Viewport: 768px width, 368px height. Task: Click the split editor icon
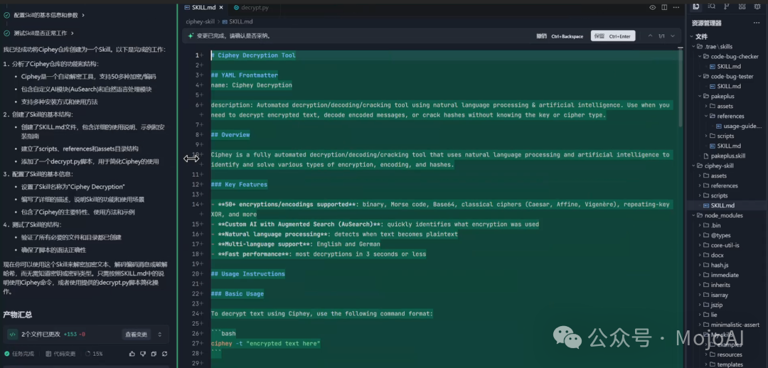tap(664, 7)
